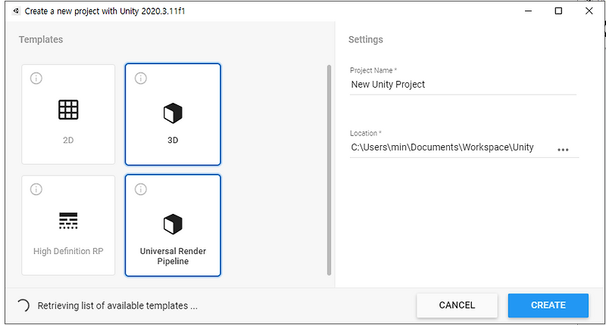Screen dimensions: 606x325
Task: Click the Unity logo in title bar
Action: click(x=15, y=11)
